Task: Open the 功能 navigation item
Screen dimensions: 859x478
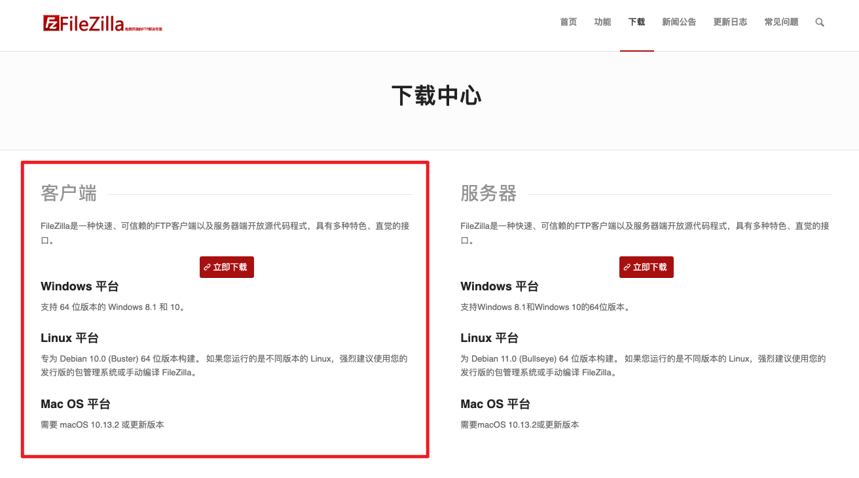Action: click(x=602, y=22)
